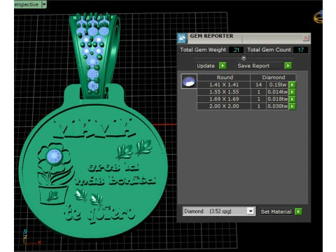This screenshot has height=252, width=336.
Task: Click the 0.15tw weight cell
Action: (278, 85)
